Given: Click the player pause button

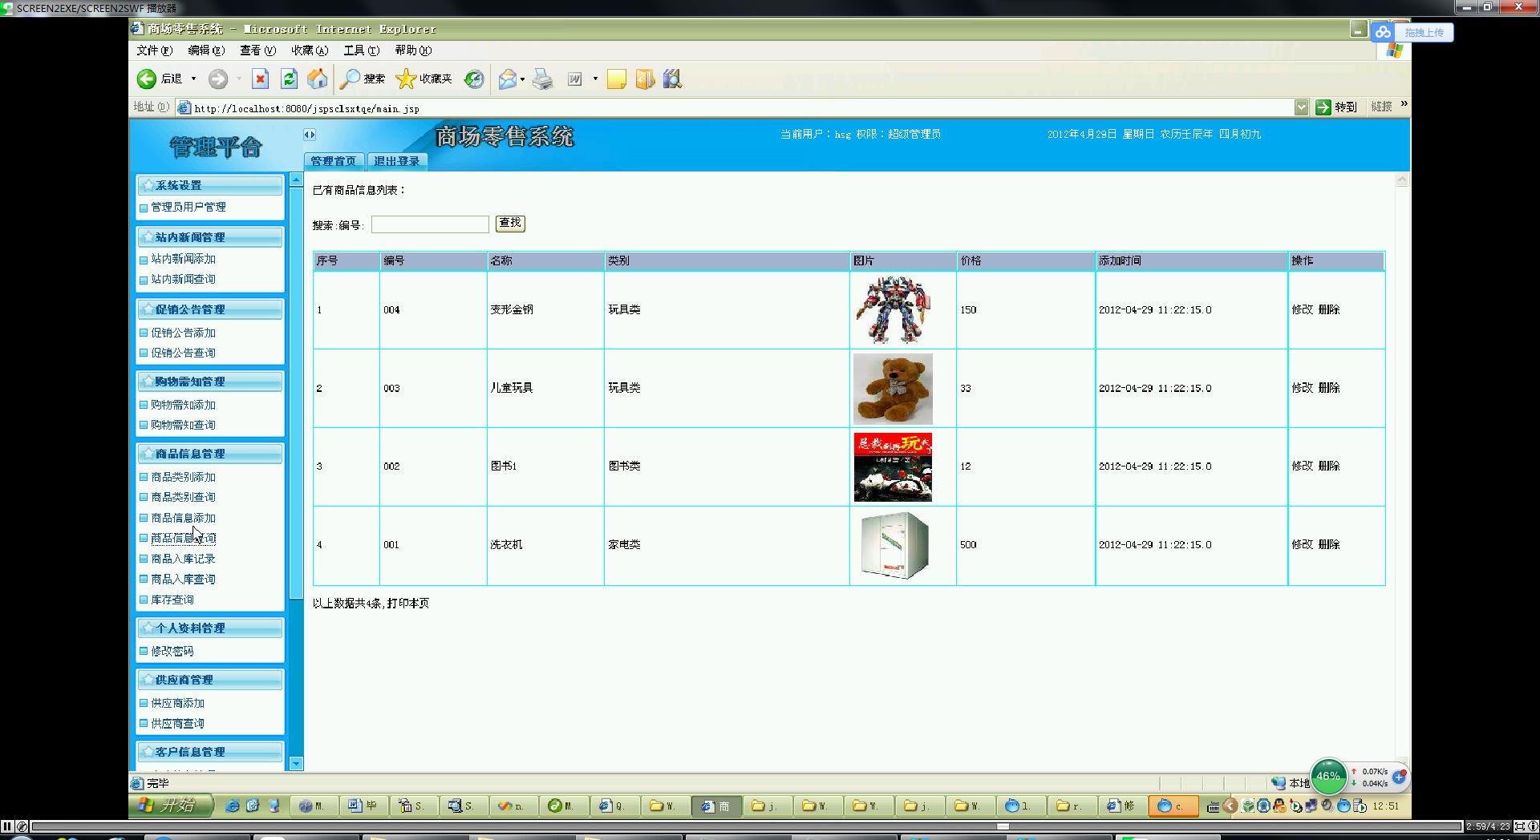Looking at the screenshot, I should 7,826.
